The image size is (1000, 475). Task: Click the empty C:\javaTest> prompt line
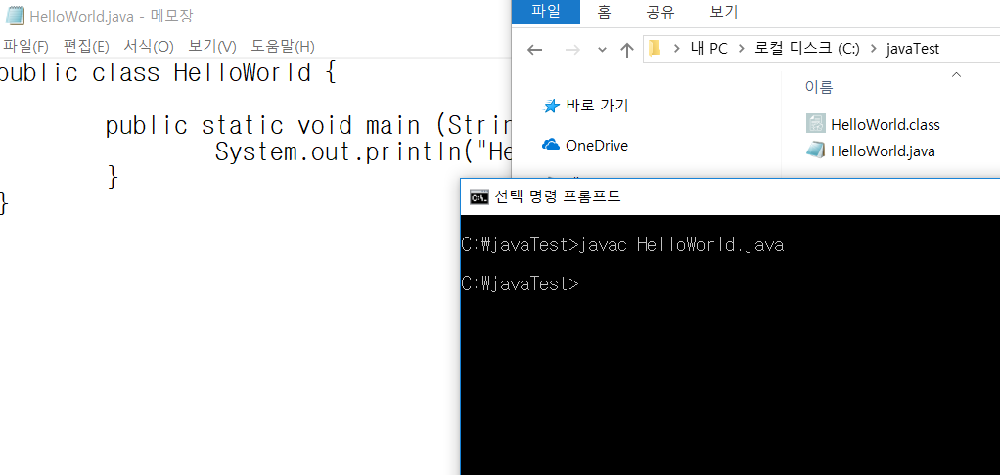point(521,283)
